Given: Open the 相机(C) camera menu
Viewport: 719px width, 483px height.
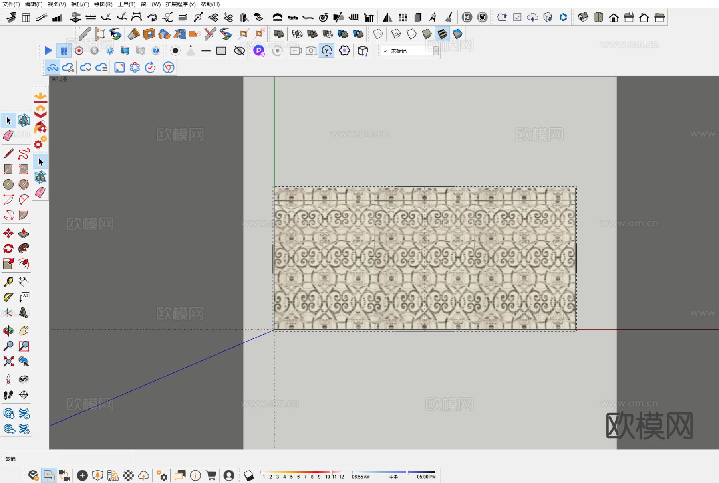Looking at the screenshot, I should 80,4.
